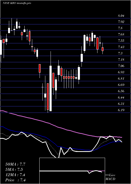Click the '5MA : 7.5' reading

click(14, 170)
